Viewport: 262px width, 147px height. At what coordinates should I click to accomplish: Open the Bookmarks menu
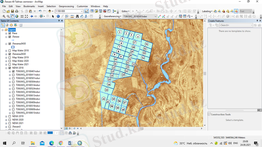(29, 6)
